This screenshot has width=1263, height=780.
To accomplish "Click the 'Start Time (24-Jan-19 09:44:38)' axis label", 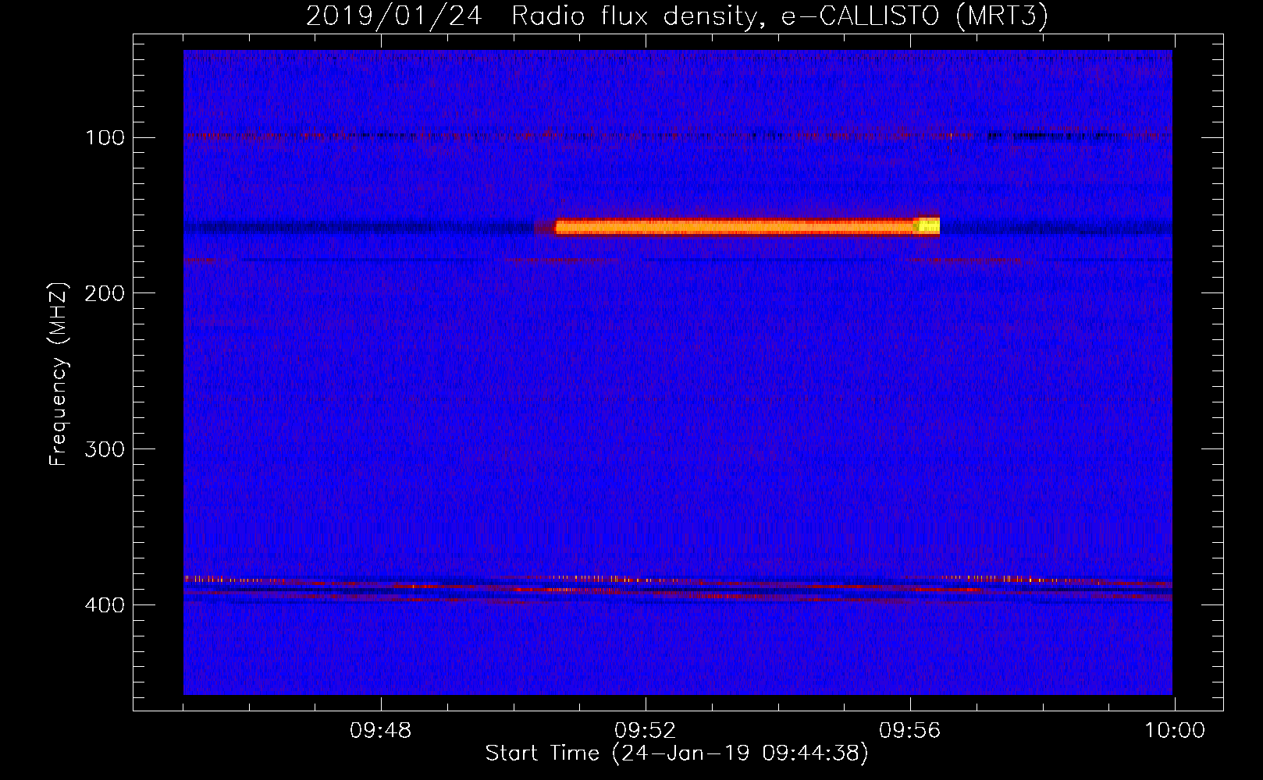I will [x=677, y=753].
